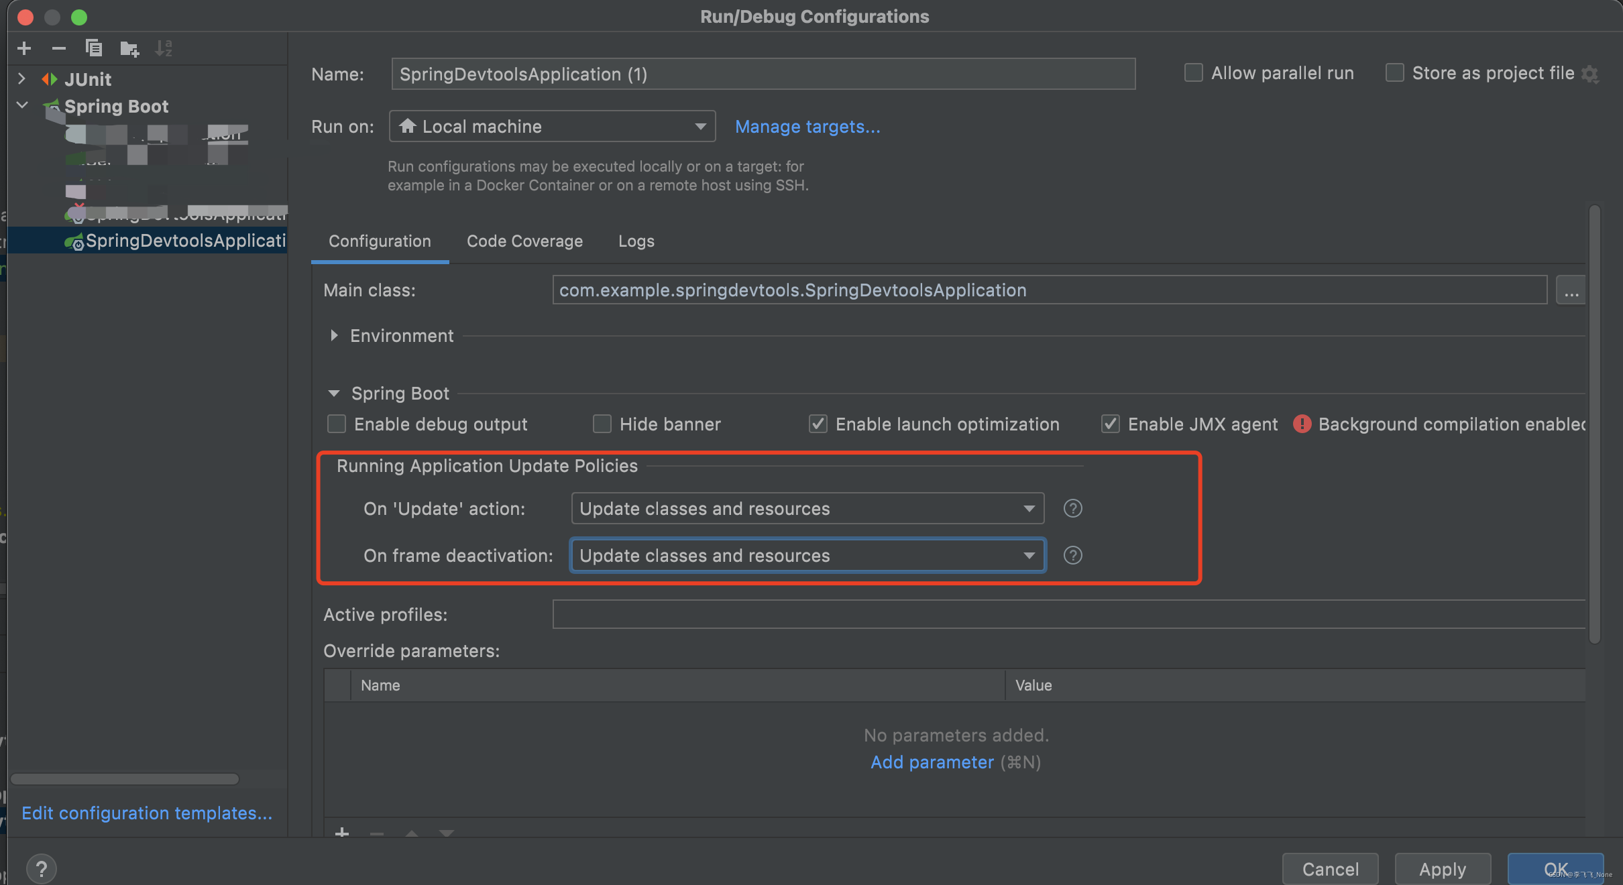Click the help question mark button bottom-left
1623x885 pixels.
(42, 869)
